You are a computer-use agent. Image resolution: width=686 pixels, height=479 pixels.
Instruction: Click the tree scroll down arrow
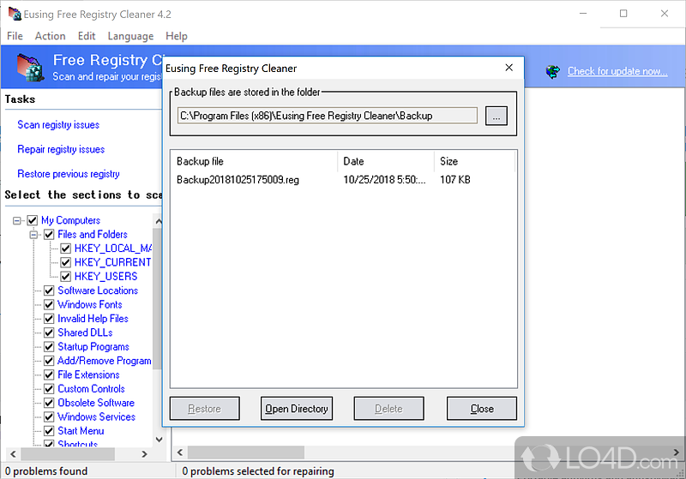[159, 440]
